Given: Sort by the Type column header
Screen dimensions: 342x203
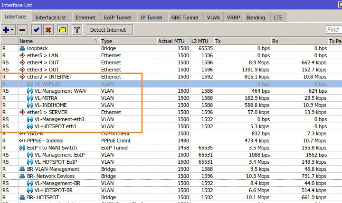Looking at the screenshot, I should point(128,41).
